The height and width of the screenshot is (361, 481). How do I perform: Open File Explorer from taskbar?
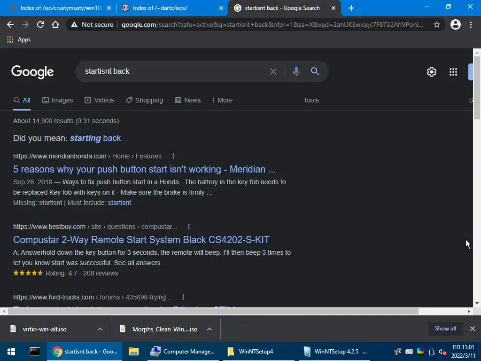(134, 352)
